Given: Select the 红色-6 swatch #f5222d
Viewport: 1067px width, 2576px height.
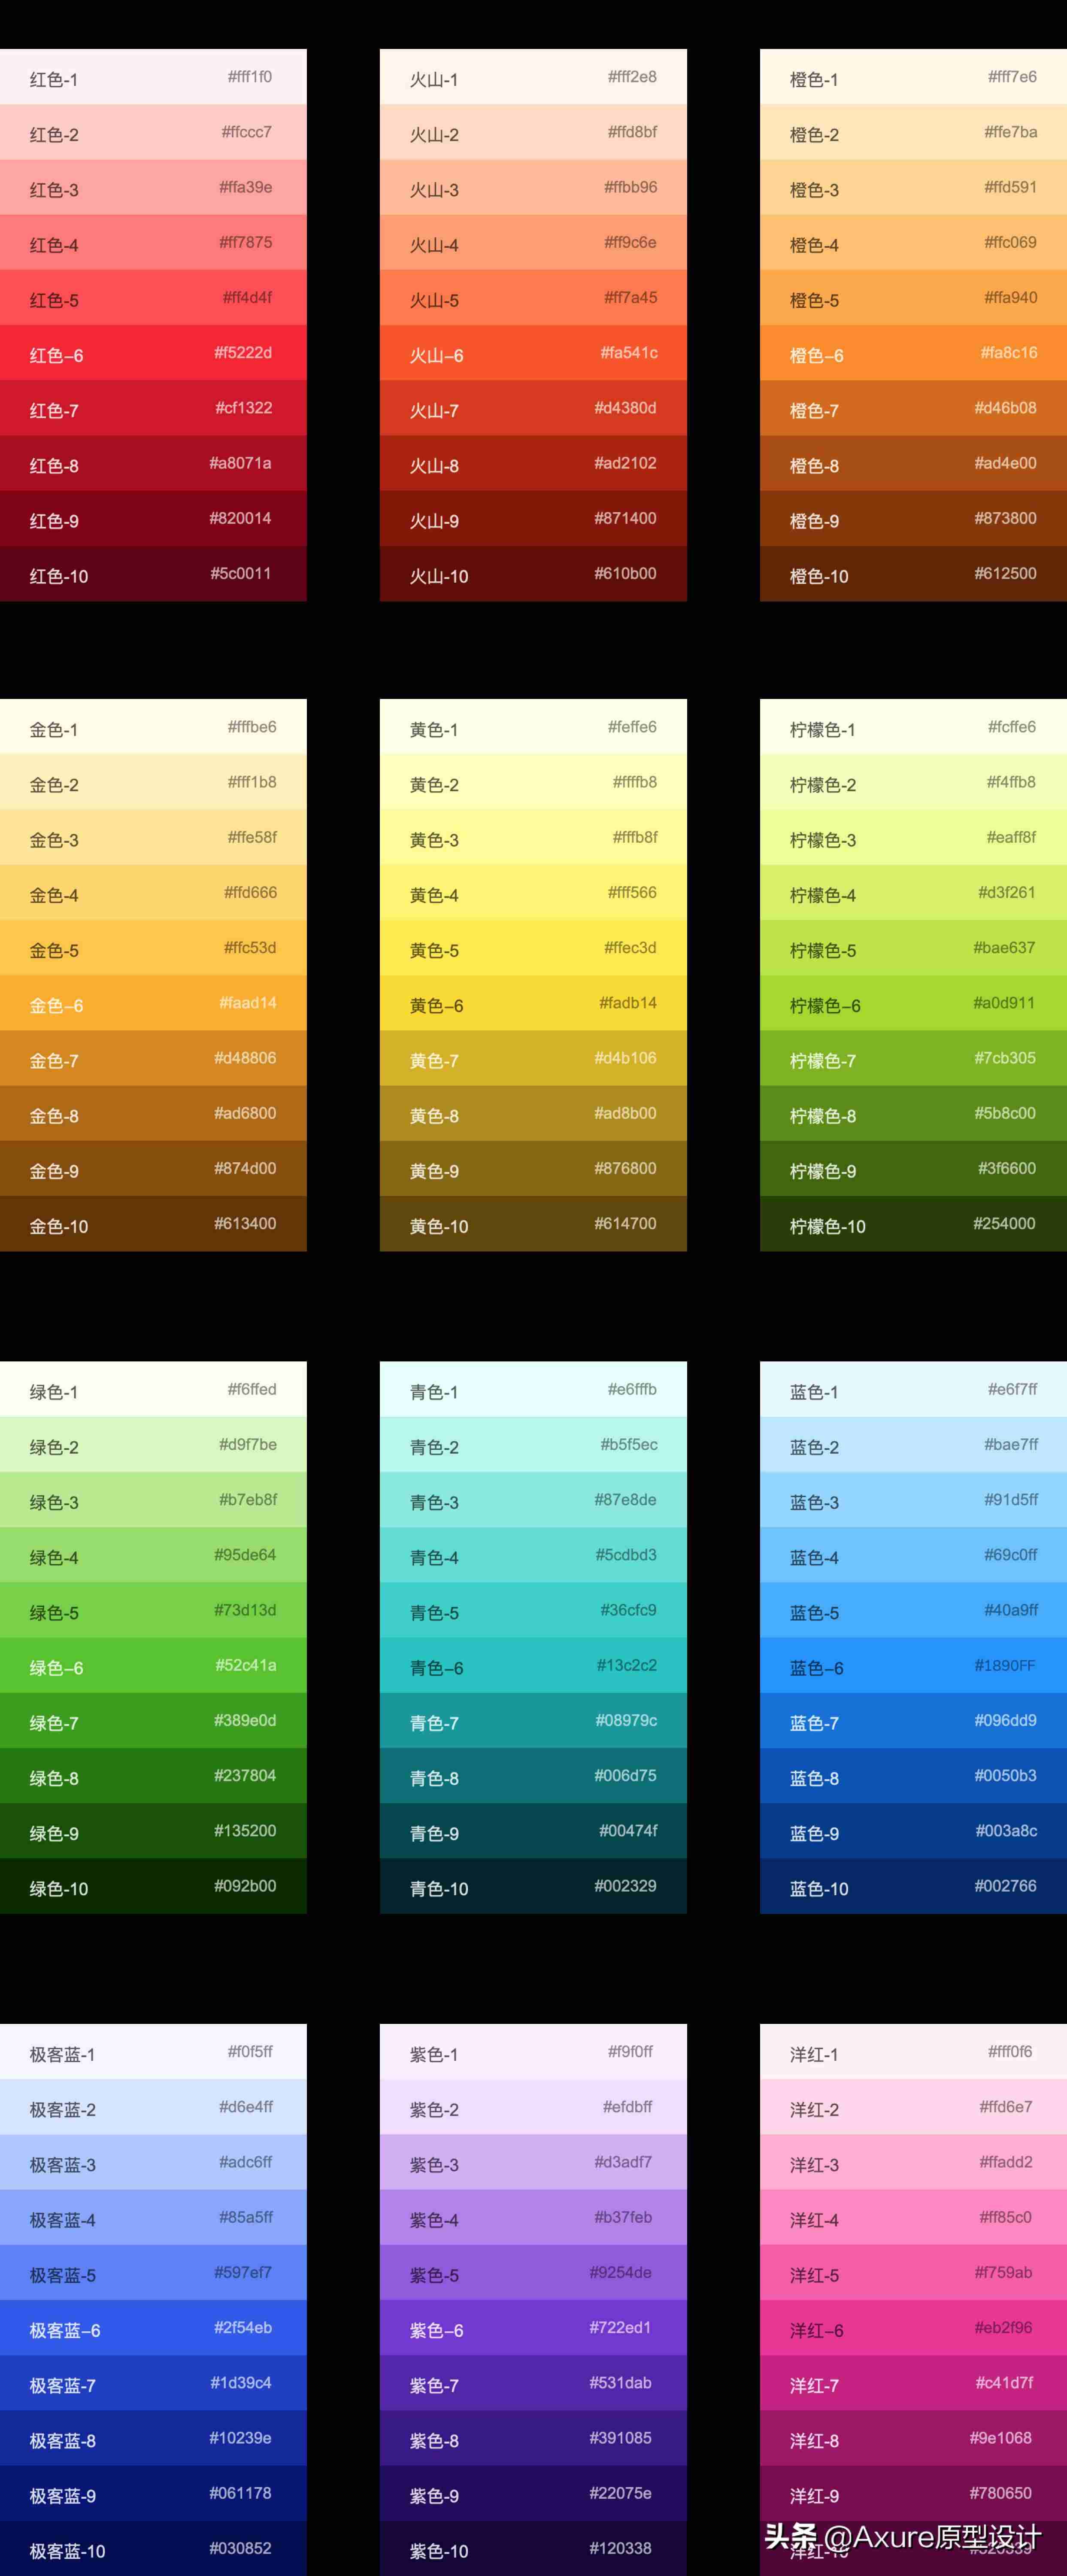Looking at the screenshot, I should tap(153, 353).
